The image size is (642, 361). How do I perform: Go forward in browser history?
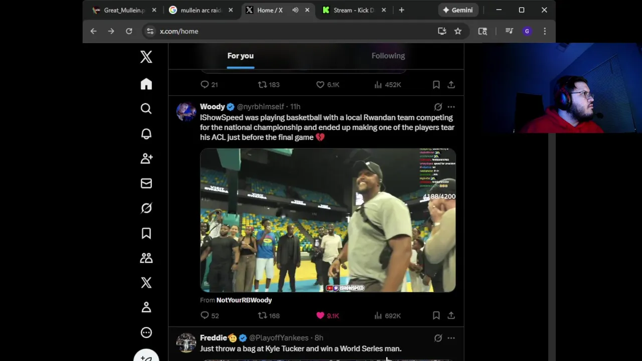[x=111, y=31]
